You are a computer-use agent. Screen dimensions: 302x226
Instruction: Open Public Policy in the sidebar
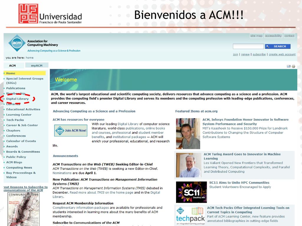[16, 157]
